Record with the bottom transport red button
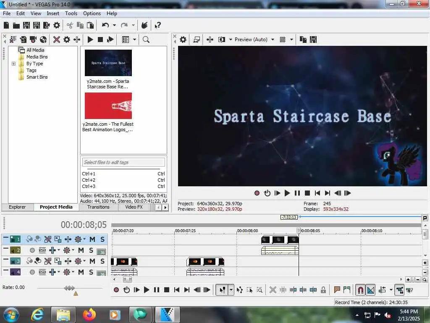Viewport: 430px width, 323px height. tap(116, 290)
